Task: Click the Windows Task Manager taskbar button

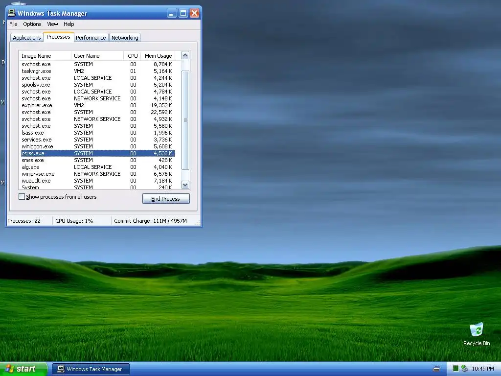Action: [91, 369]
